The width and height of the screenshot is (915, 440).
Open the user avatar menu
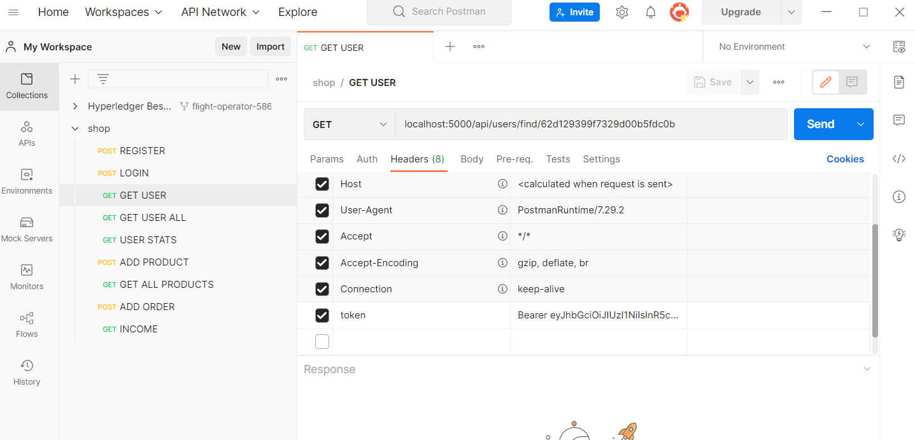[679, 12]
